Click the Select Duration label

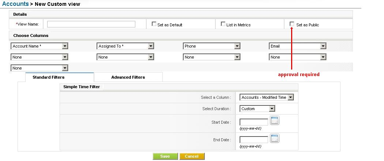pos(217,109)
